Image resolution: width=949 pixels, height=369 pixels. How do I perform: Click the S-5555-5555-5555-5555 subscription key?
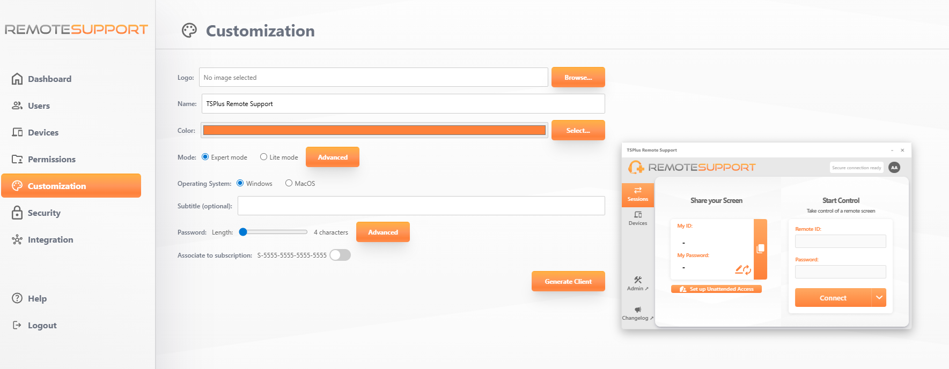292,255
